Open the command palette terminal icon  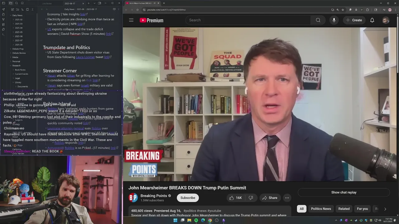pos(3,34)
